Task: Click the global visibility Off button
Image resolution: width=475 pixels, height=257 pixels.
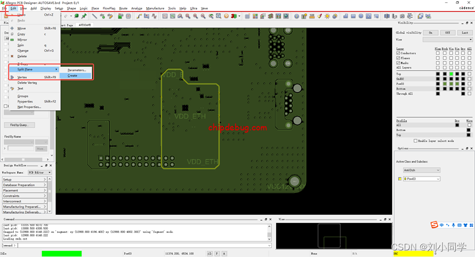Action: [x=448, y=33]
